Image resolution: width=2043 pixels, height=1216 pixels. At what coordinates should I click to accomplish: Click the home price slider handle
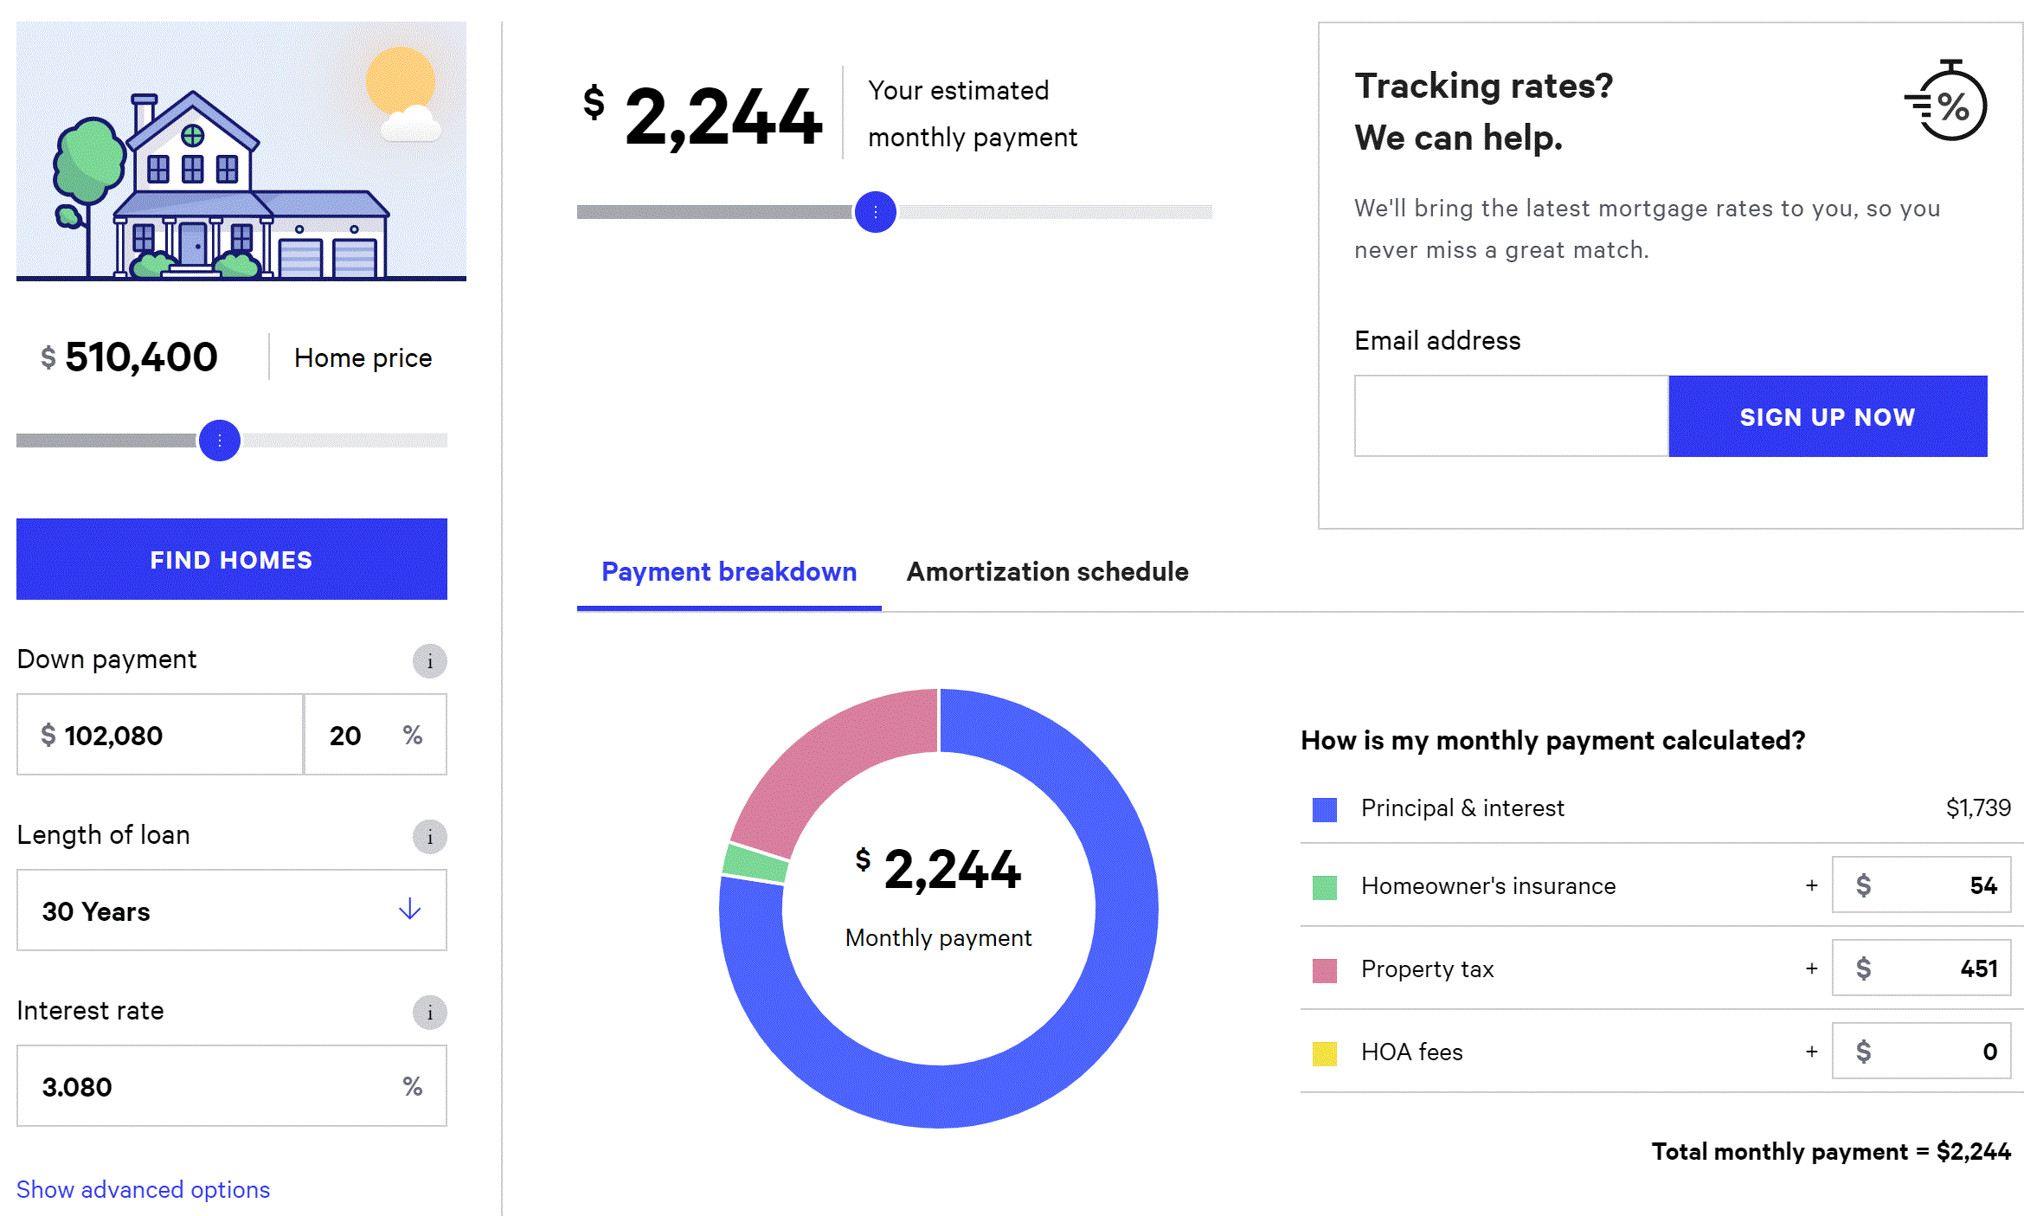coord(219,440)
